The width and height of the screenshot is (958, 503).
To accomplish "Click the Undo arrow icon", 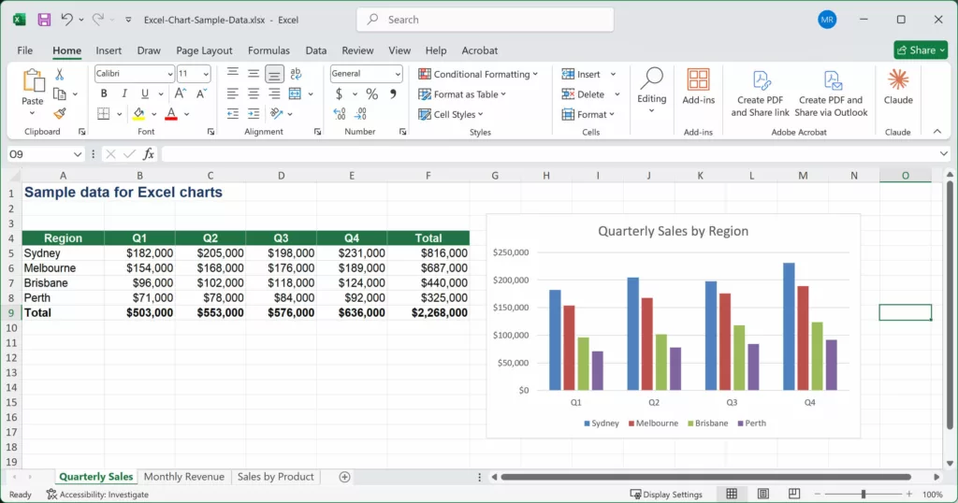I will pos(66,20).
